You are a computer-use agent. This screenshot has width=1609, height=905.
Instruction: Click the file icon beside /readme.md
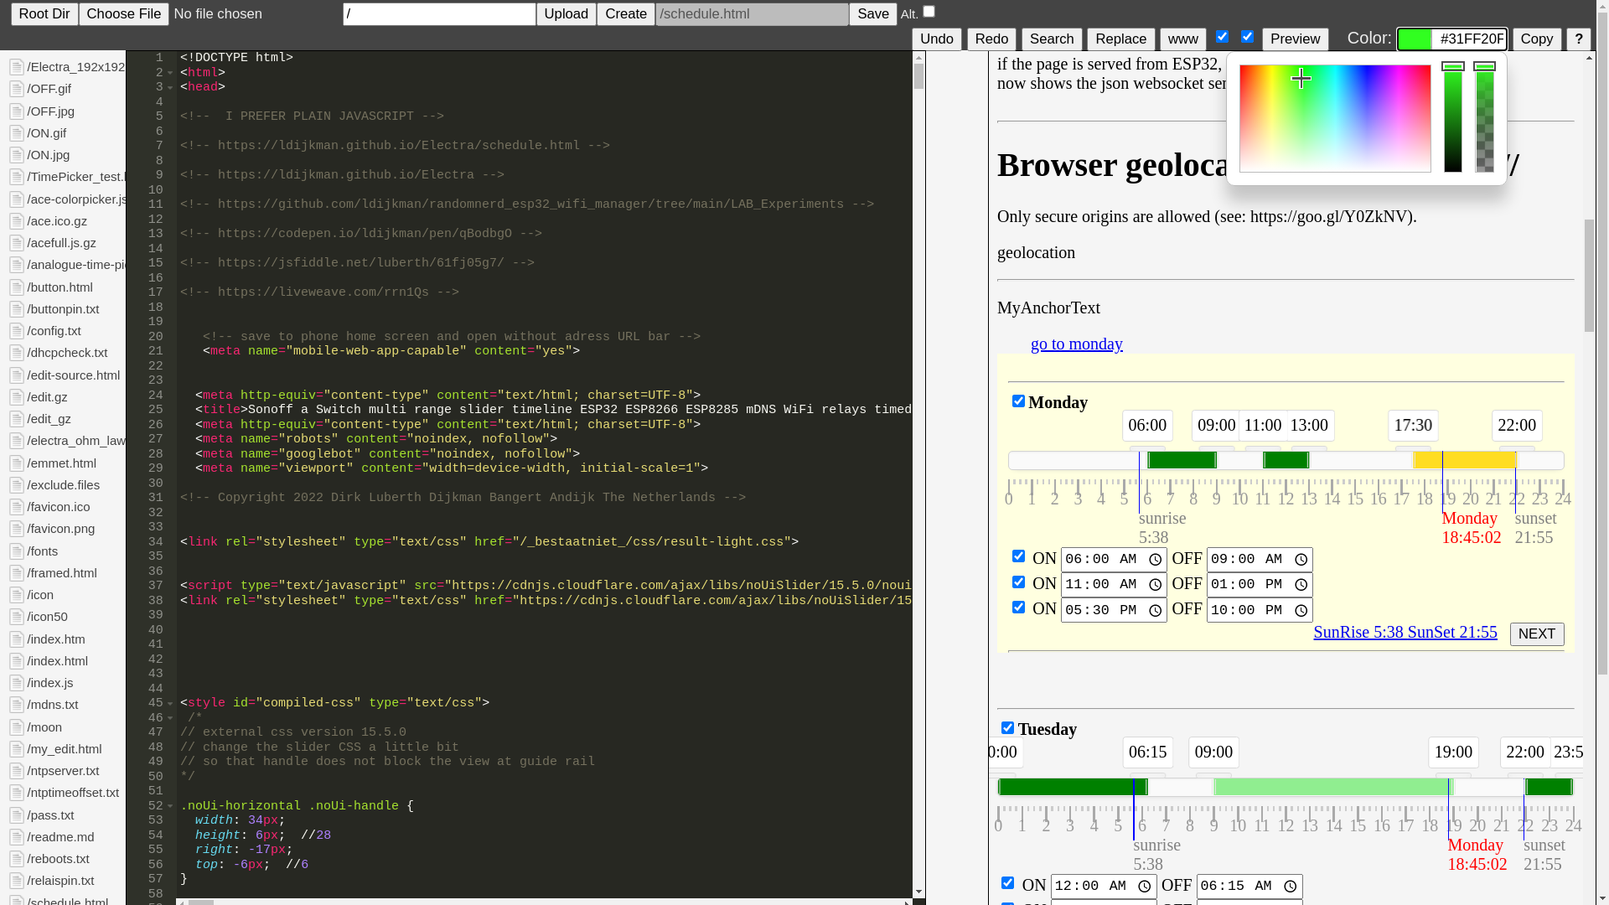[16, 837]
